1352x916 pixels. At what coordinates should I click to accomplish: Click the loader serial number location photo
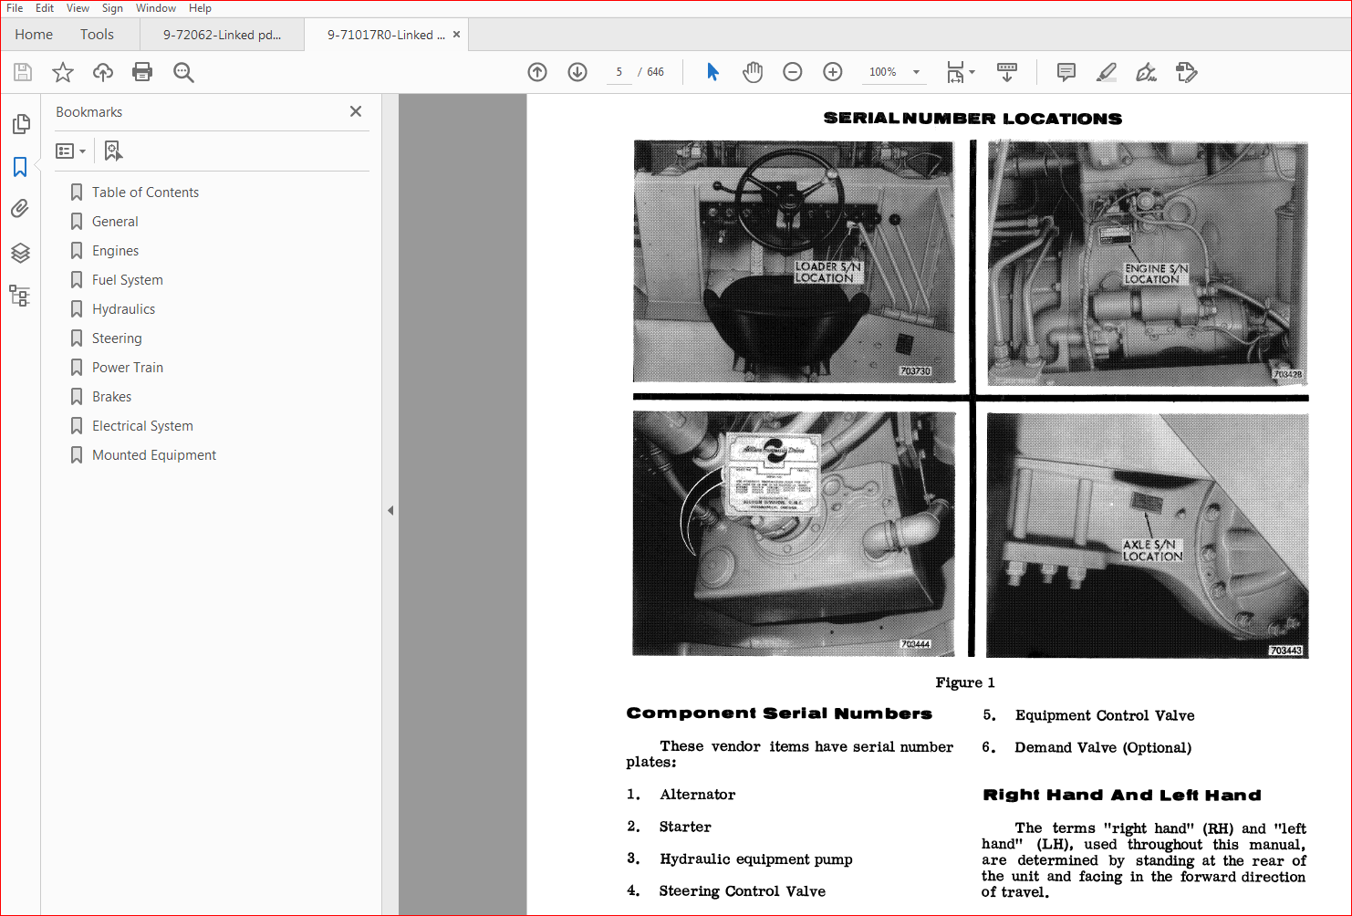tap(794, 262)
